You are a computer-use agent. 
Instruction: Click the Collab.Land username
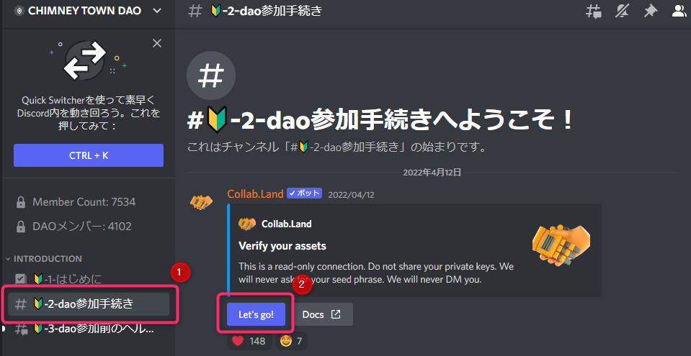tap(255, 194)
